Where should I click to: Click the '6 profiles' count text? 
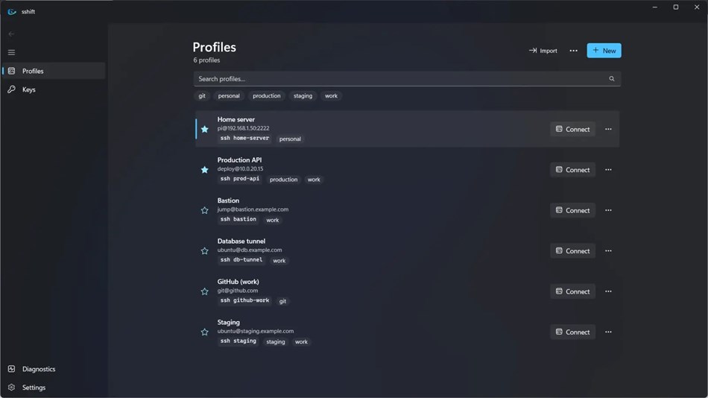pos(206,60)
